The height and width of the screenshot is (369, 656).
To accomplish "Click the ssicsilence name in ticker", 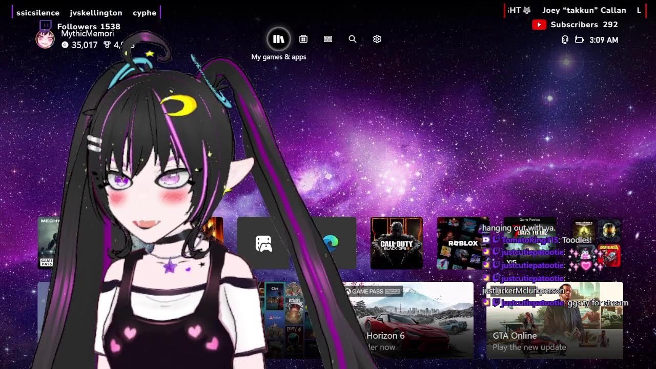I will [x=38, y=13].
